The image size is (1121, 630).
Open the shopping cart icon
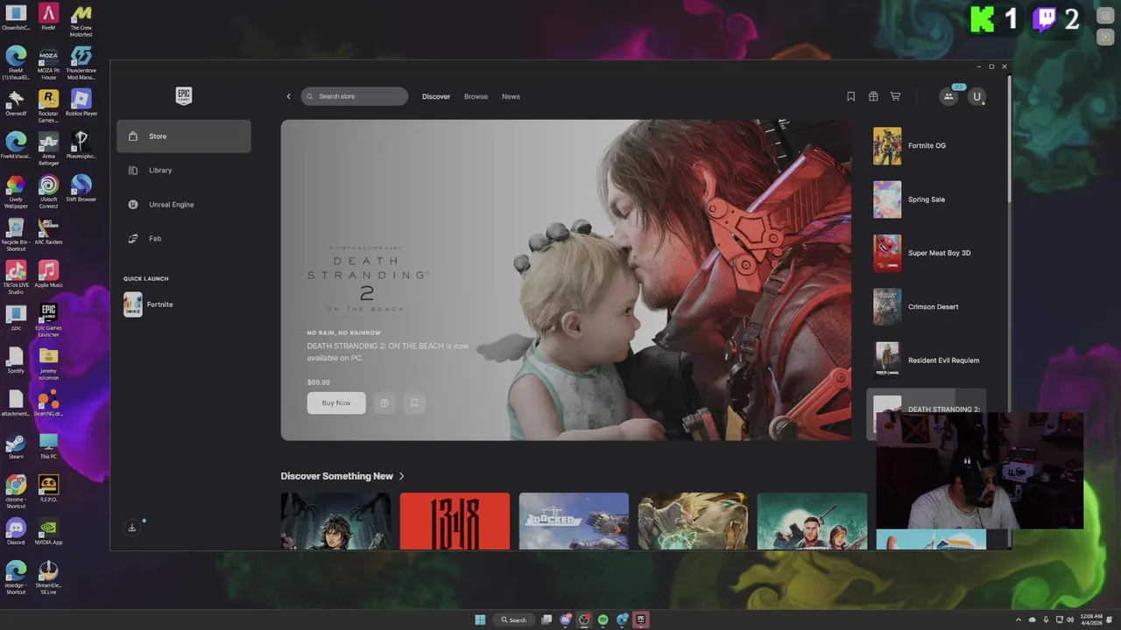[x=895, y=96]
